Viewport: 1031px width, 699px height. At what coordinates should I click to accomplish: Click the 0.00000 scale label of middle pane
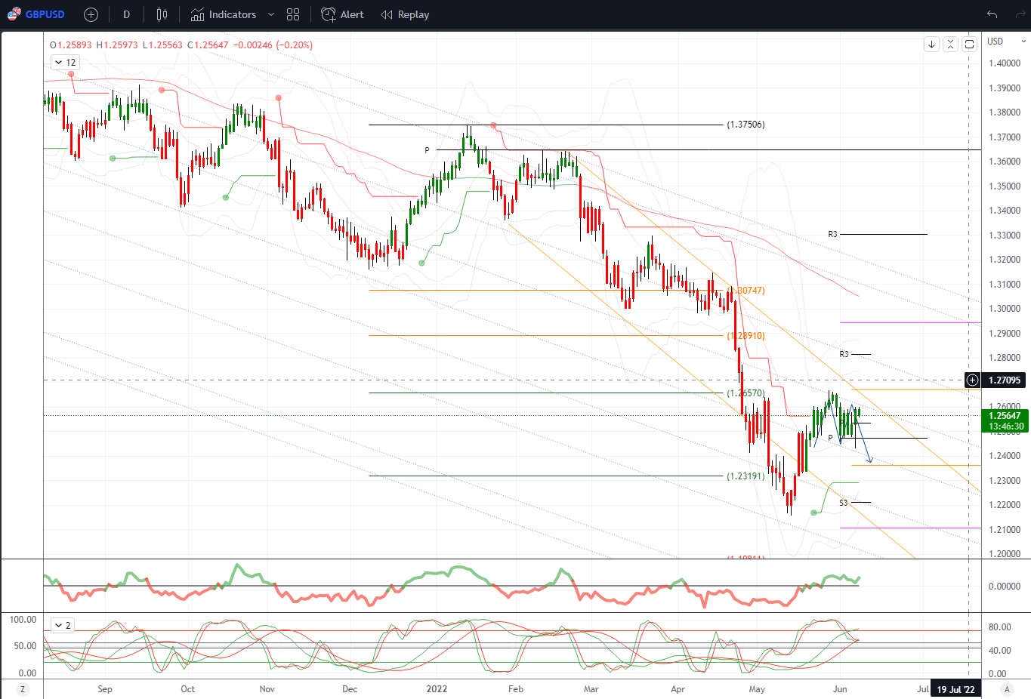1005,587
